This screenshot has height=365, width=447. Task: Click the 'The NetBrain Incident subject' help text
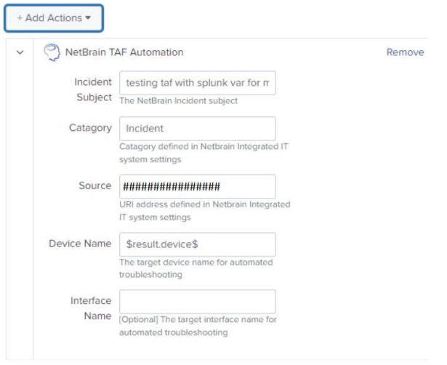coord(178,101)
